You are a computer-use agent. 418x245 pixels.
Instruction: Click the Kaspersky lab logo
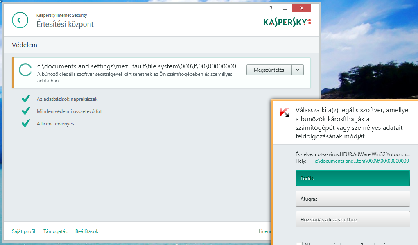(x=287, y=23)
